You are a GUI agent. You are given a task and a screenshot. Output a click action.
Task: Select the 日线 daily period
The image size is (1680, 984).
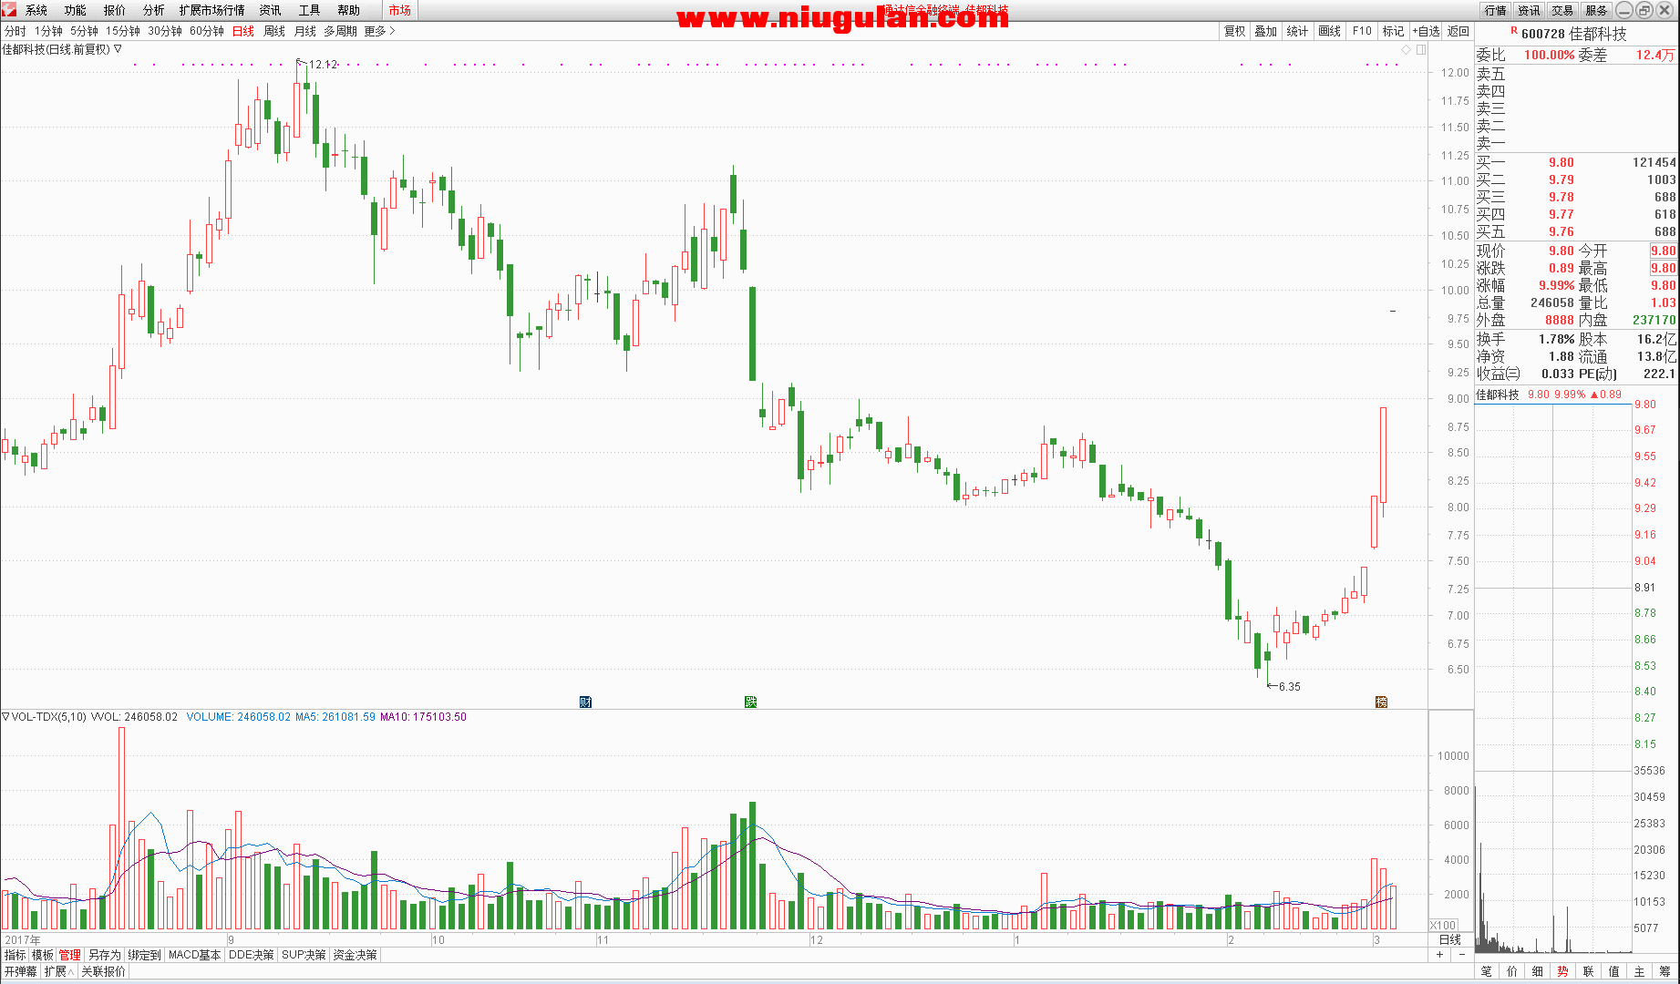point(243,31)
